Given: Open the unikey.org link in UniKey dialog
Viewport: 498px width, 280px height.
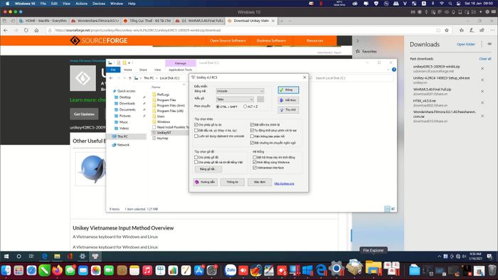Looking at the screenshot, I should 285,183.
